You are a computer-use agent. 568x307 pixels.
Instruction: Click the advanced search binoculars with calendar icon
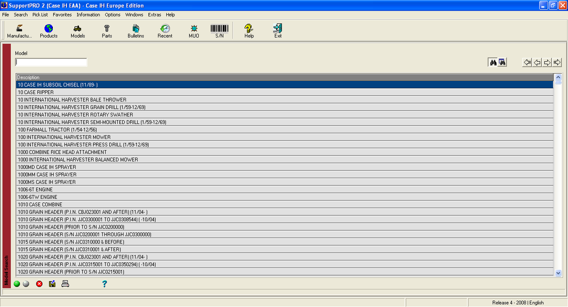point(502,63)
